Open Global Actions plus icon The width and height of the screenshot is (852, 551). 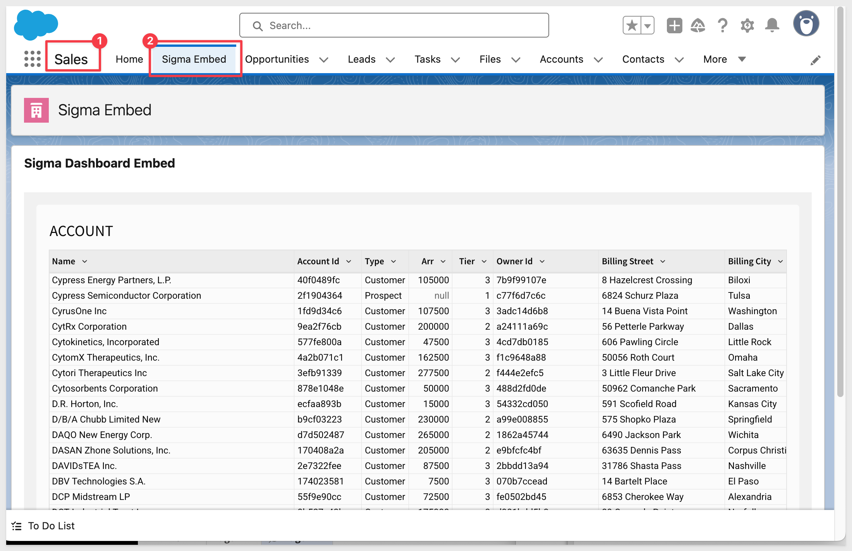click(674, 26)
